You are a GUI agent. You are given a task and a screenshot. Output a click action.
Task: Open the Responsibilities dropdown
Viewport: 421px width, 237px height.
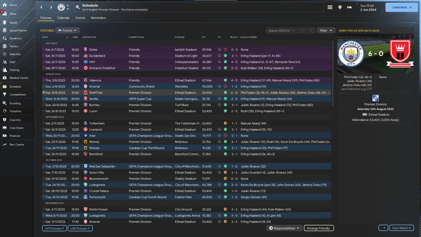pyautogui.click(x=284, y=228)
